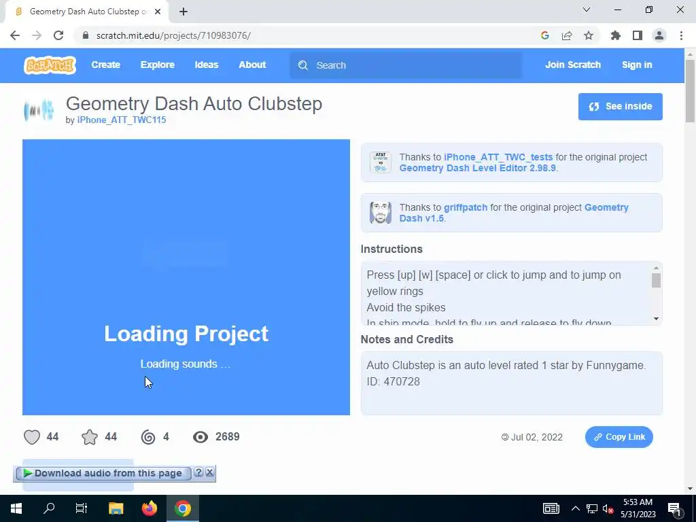The height and width of the screenshot is (522, 696).
Task: Click the magnifier icon in Scratch search
Action: 303,65
